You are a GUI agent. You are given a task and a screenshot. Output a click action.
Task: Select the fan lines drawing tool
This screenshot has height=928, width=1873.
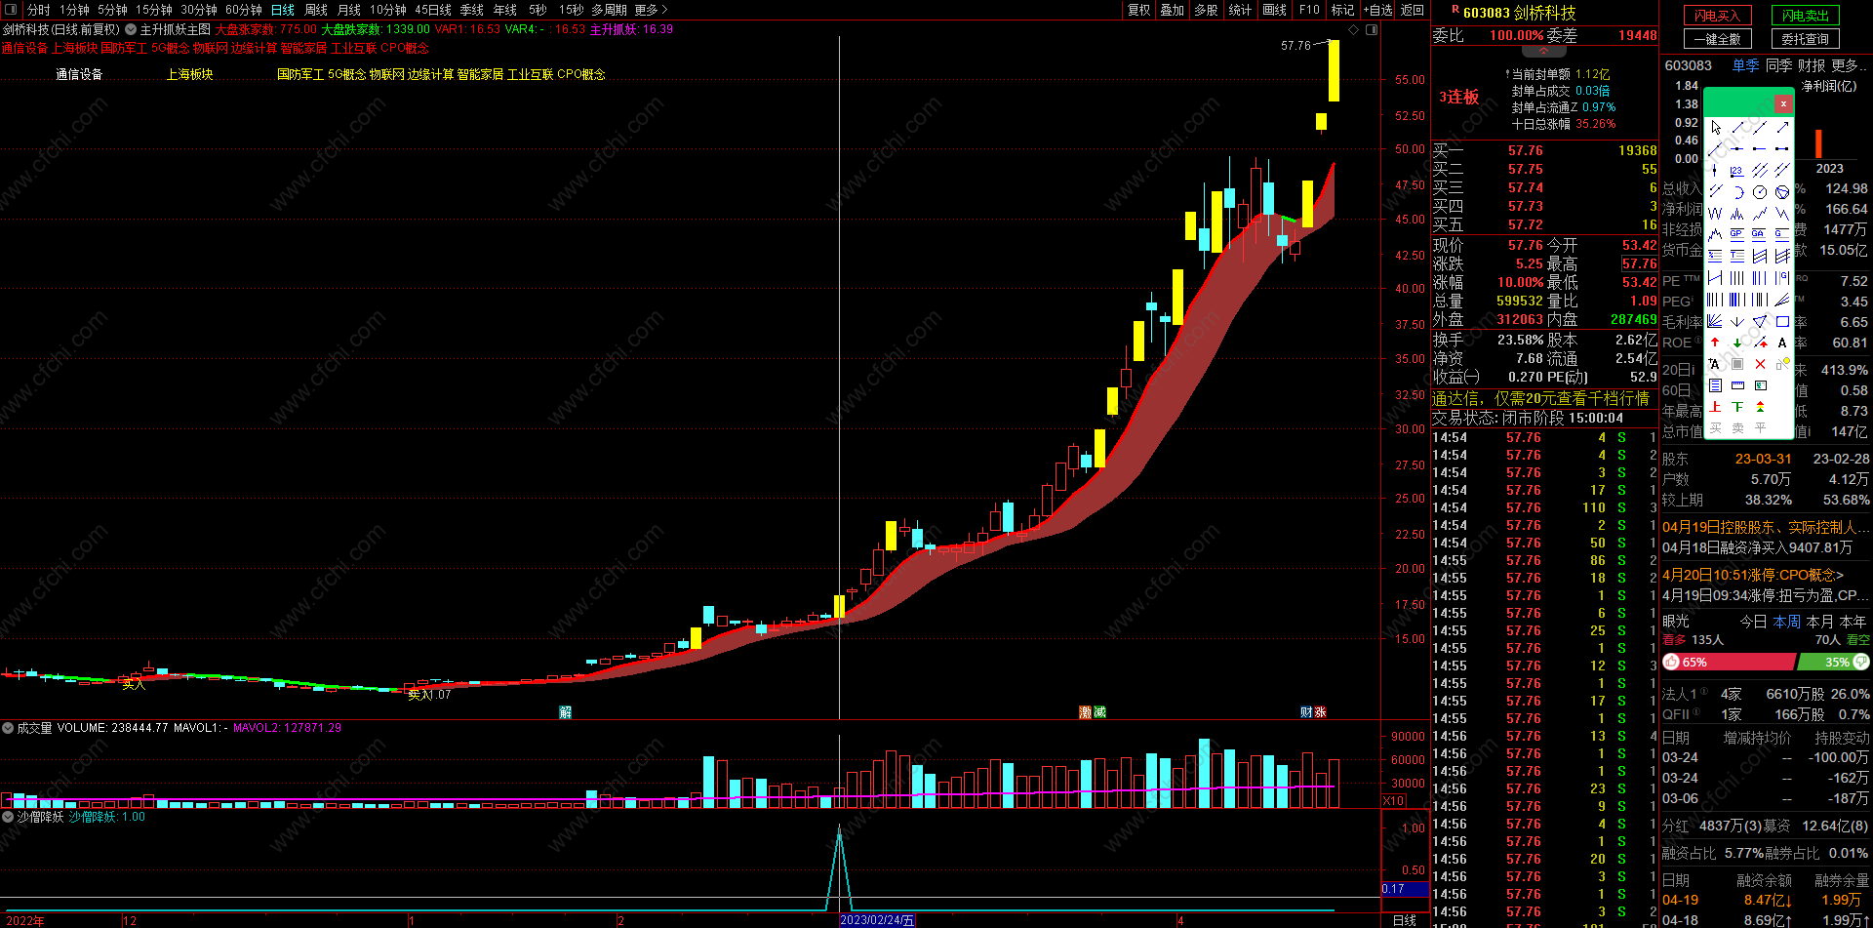click(x=1715, y=320)
